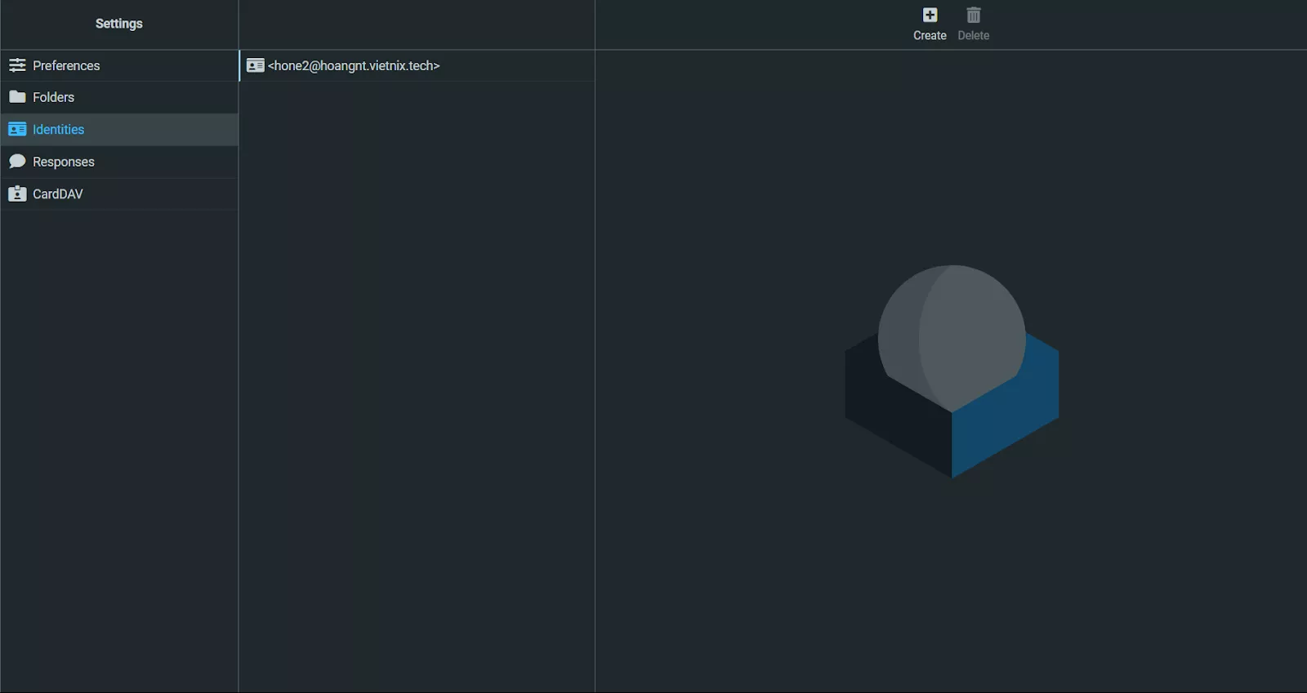Image resolution: width=1307 pixels, height=693 pixels.
Task: Click the Responses speech bubble icon
Action: pyautogui.click(x=17, y=162)
